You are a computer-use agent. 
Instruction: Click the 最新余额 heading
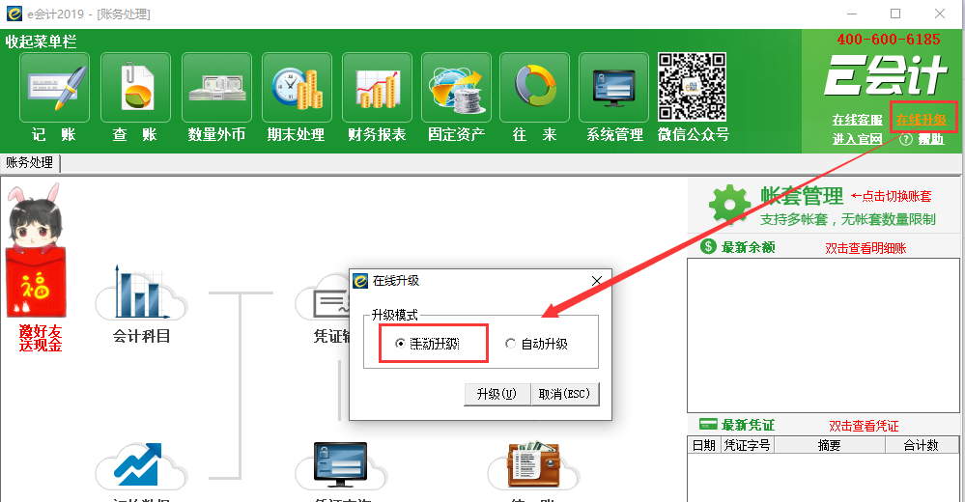pos(748,247)
